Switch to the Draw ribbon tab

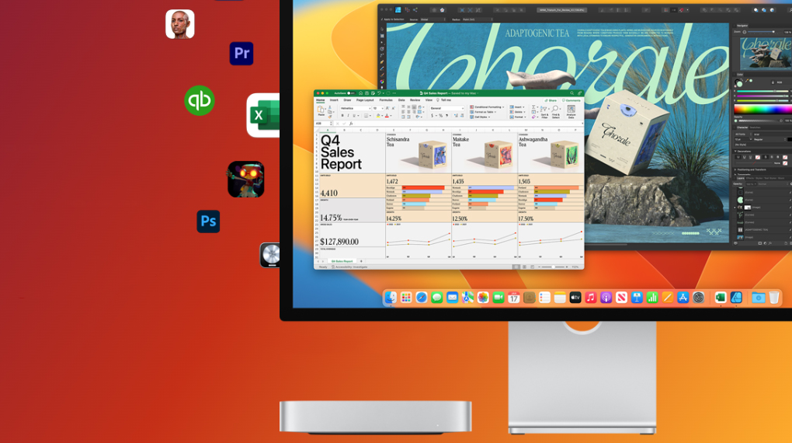tap(347, 100)
